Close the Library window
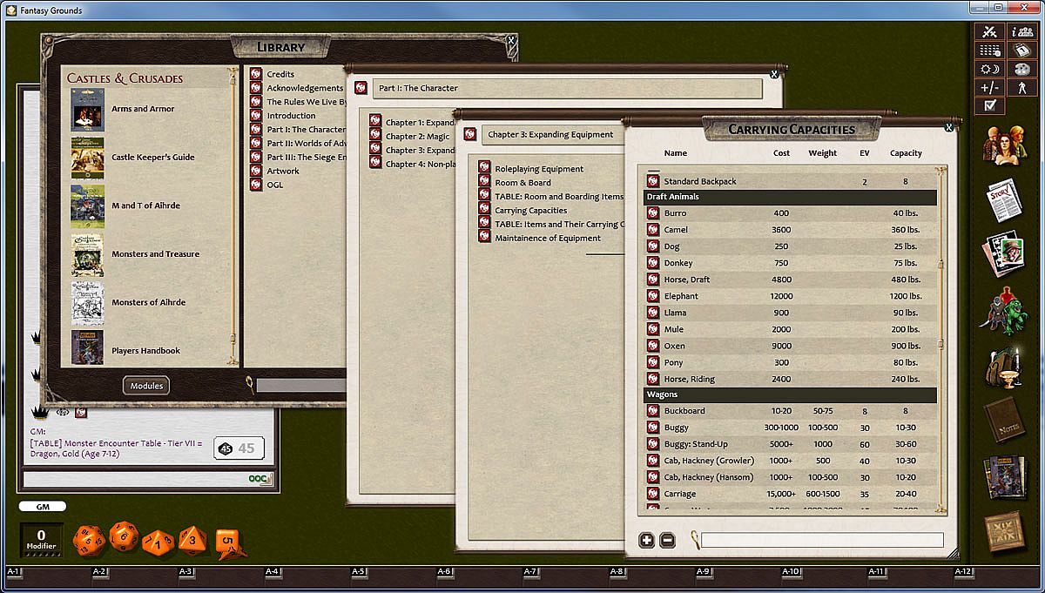This screenshot has width=1045, height=593. (512, 40)
